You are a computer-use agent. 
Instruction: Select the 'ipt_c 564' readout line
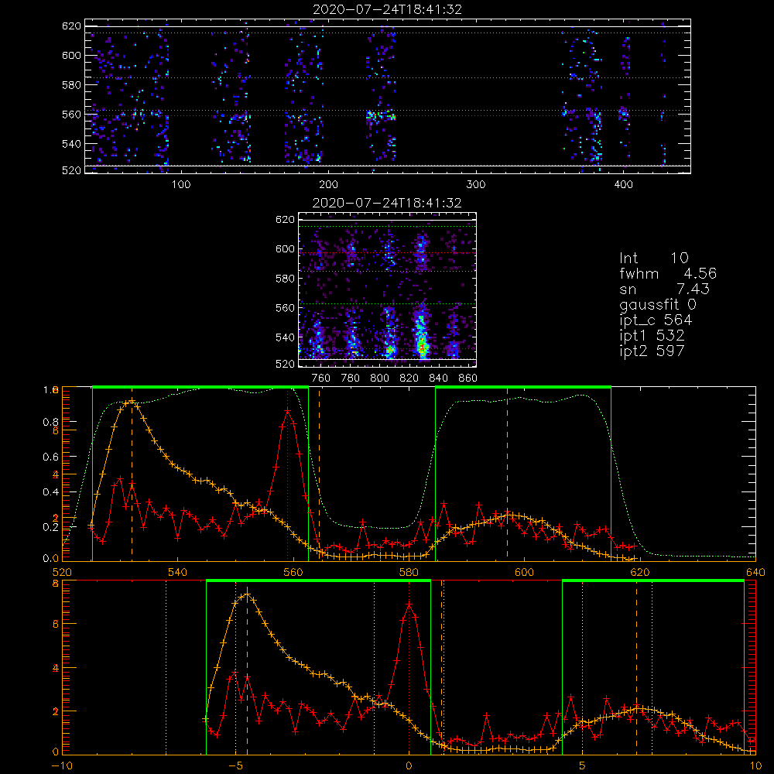[x=656, y=320]
